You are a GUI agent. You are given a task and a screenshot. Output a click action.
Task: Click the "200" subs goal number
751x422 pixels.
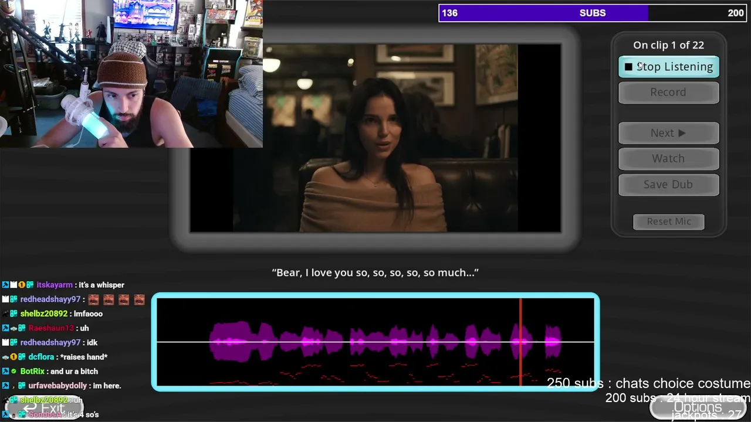[736, 13]
